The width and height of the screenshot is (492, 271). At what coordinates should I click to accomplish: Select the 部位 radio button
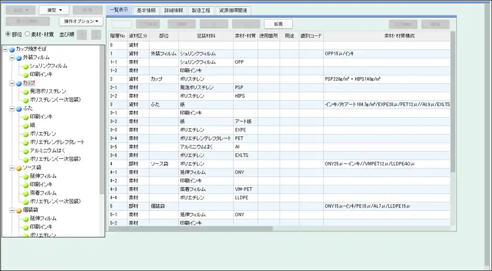pyautogui.click(x=8, y=34)
